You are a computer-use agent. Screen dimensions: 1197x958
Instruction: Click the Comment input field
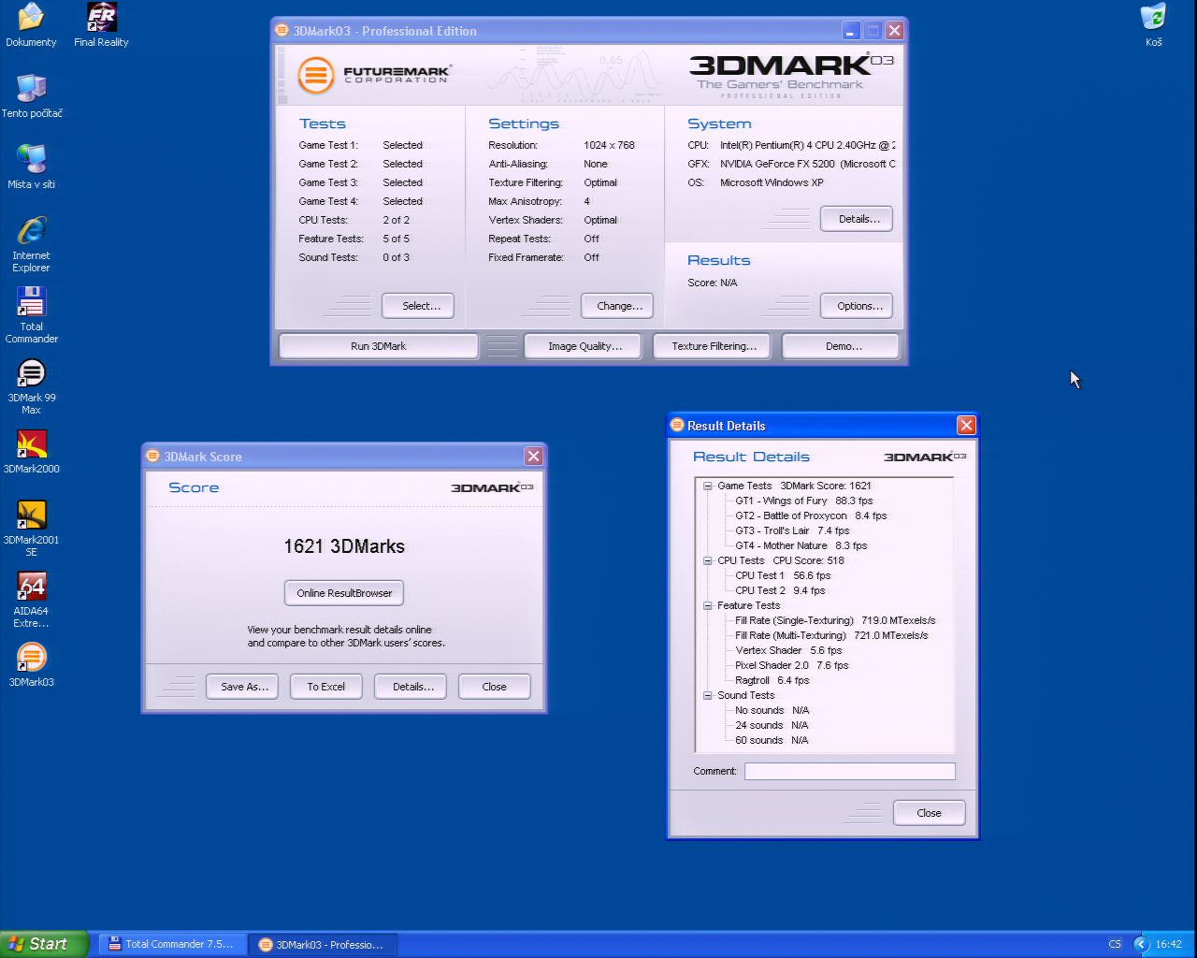(x=849, y=771)
